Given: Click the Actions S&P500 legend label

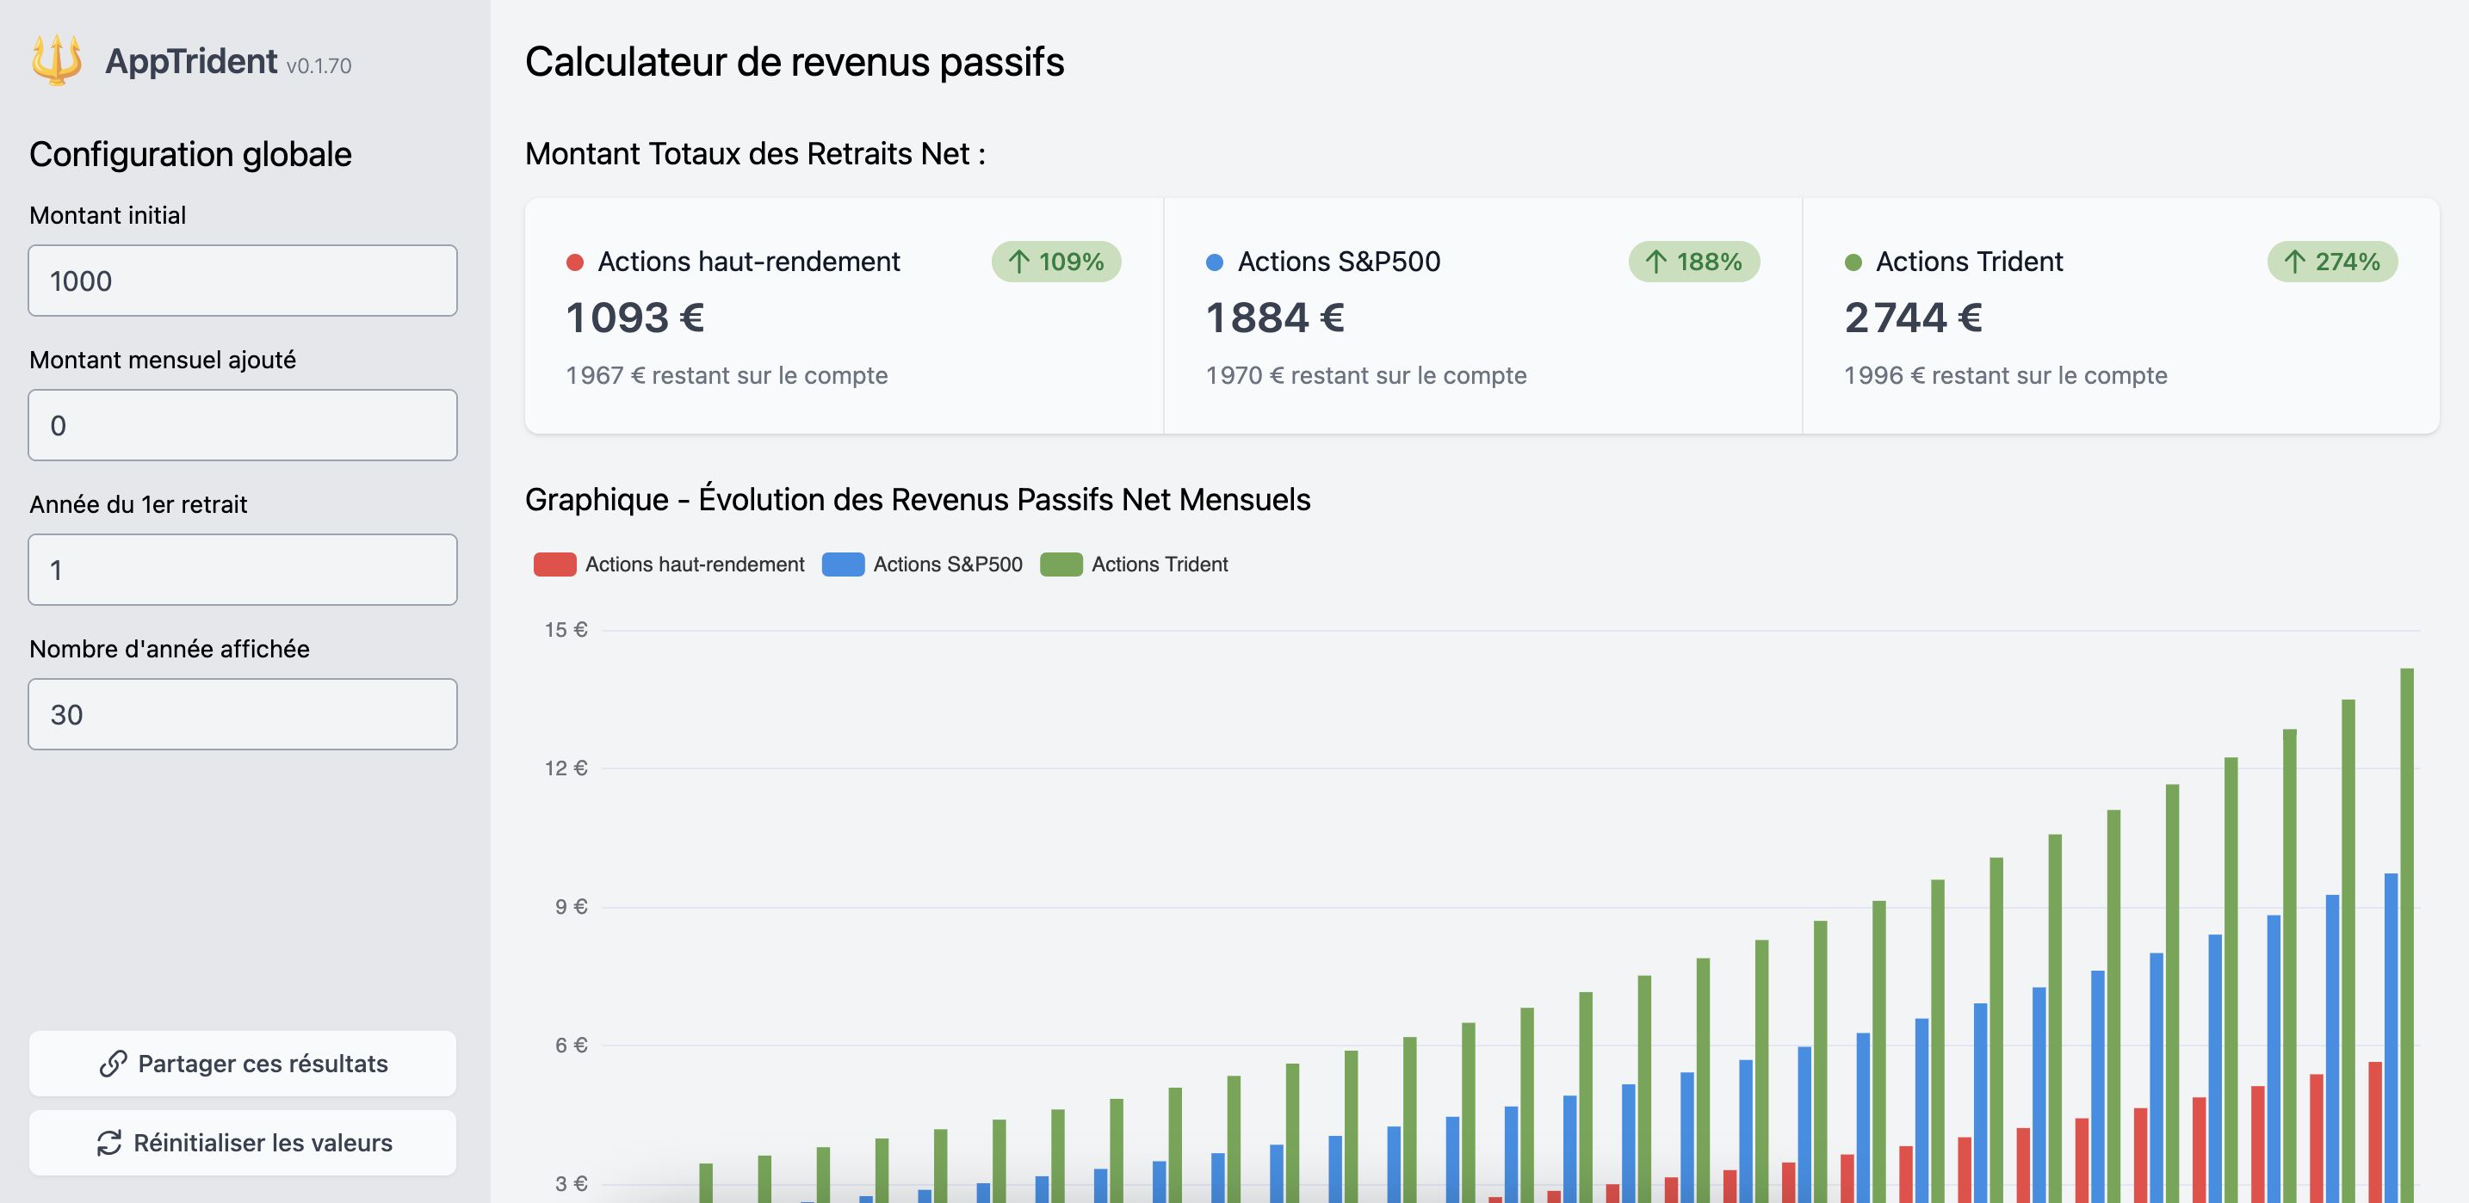Looking at the screenshot, I should (x=948, y=564).
